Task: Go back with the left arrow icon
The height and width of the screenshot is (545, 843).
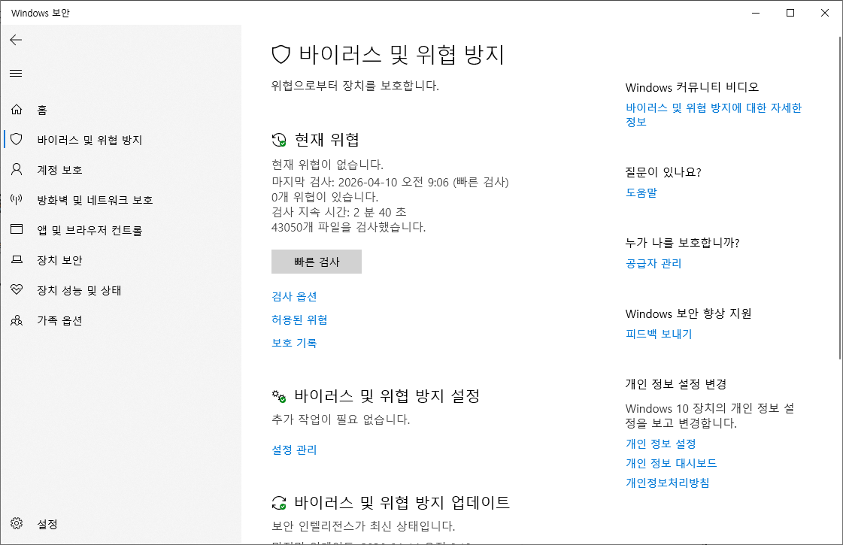Action: pyautogui.click(x=16, y=40)
